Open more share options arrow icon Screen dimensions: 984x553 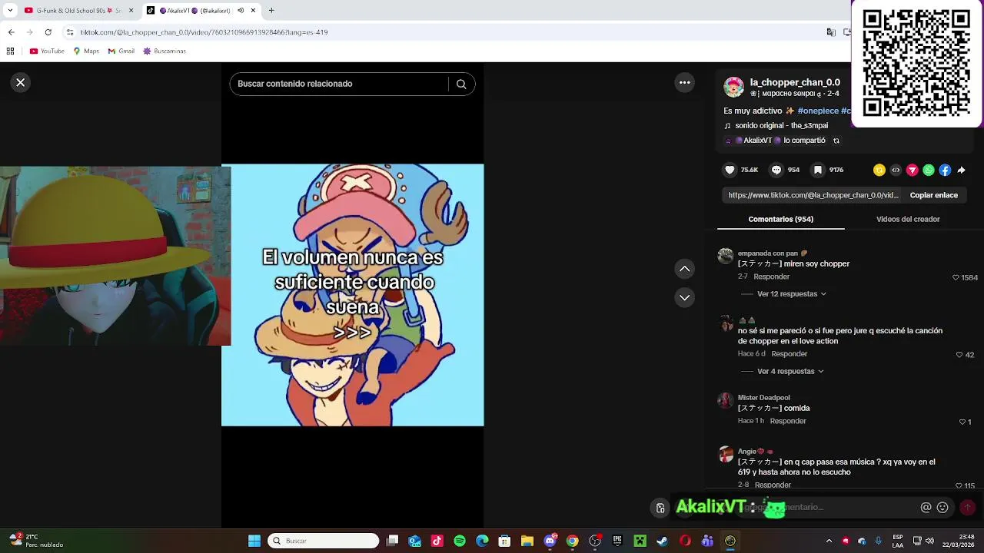coord(961,170)
